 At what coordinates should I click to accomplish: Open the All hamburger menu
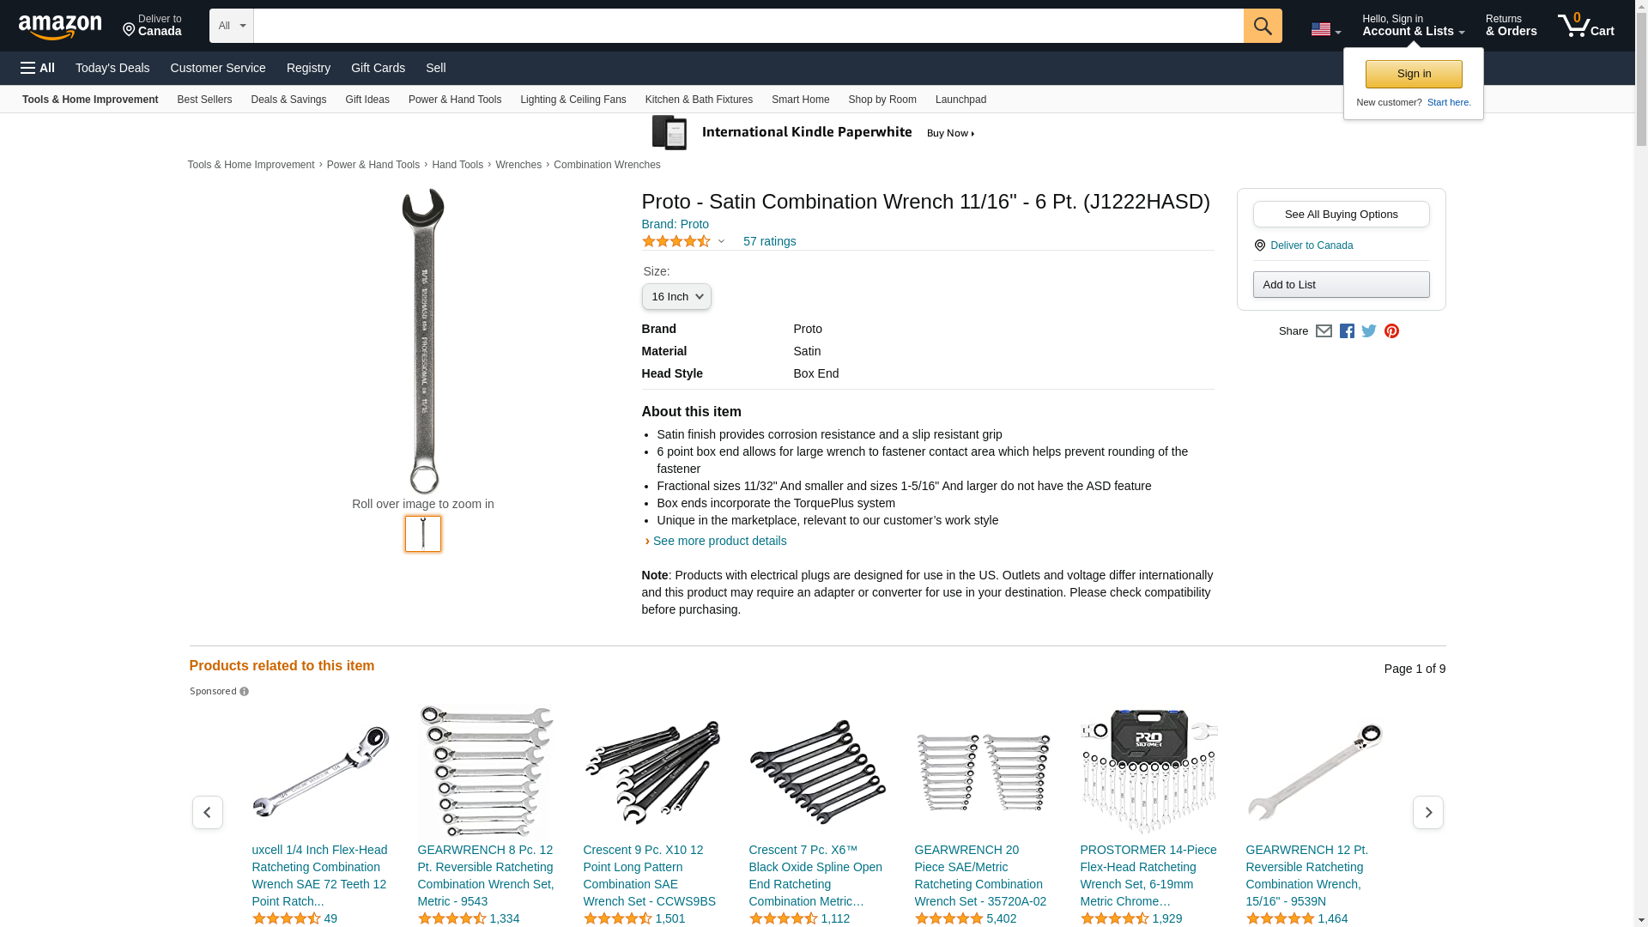click(x=38, y=68)
